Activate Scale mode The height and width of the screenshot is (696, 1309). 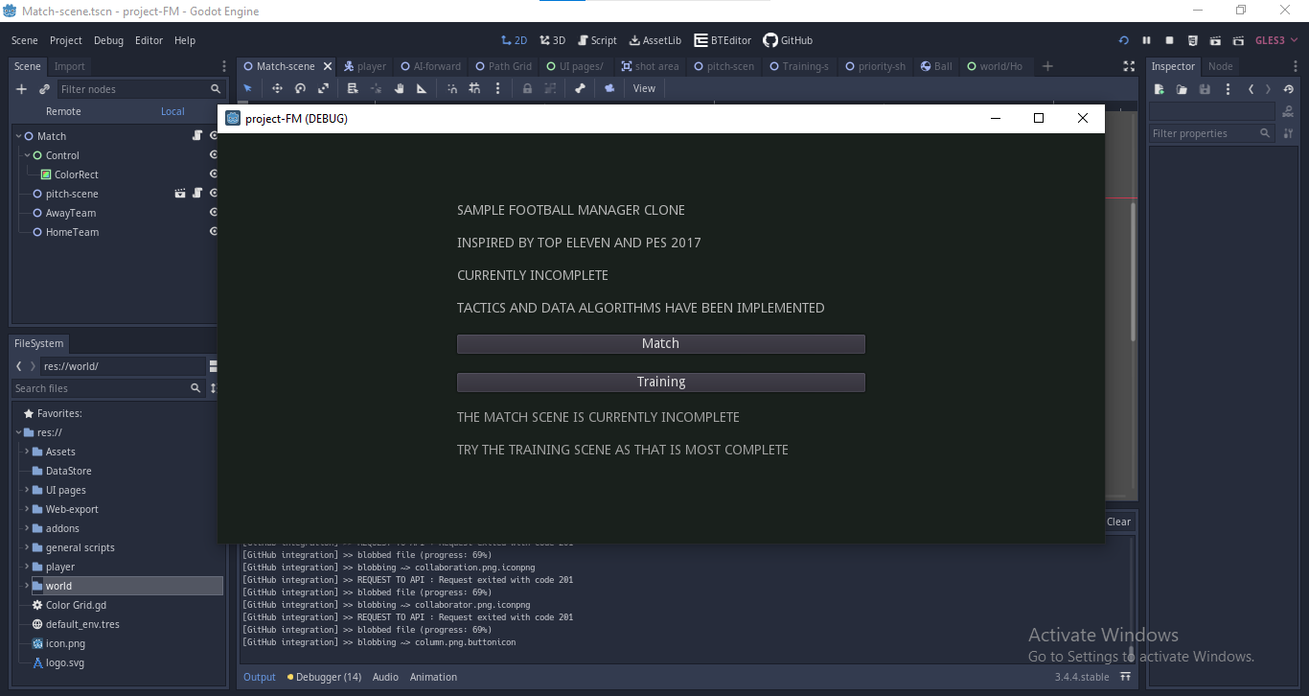(x=323, y=87)
